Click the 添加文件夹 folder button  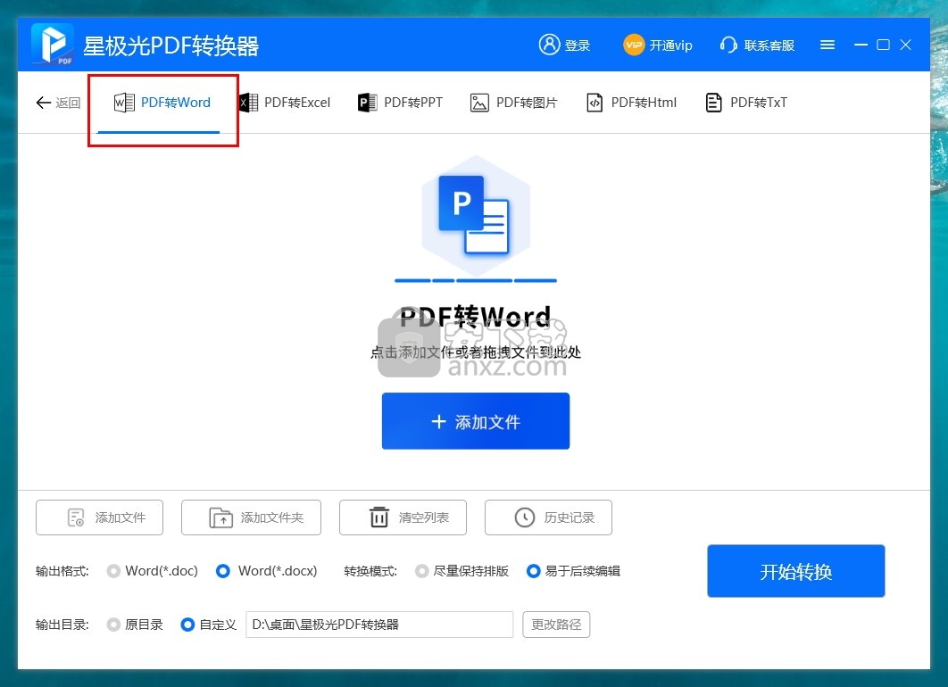251,517
